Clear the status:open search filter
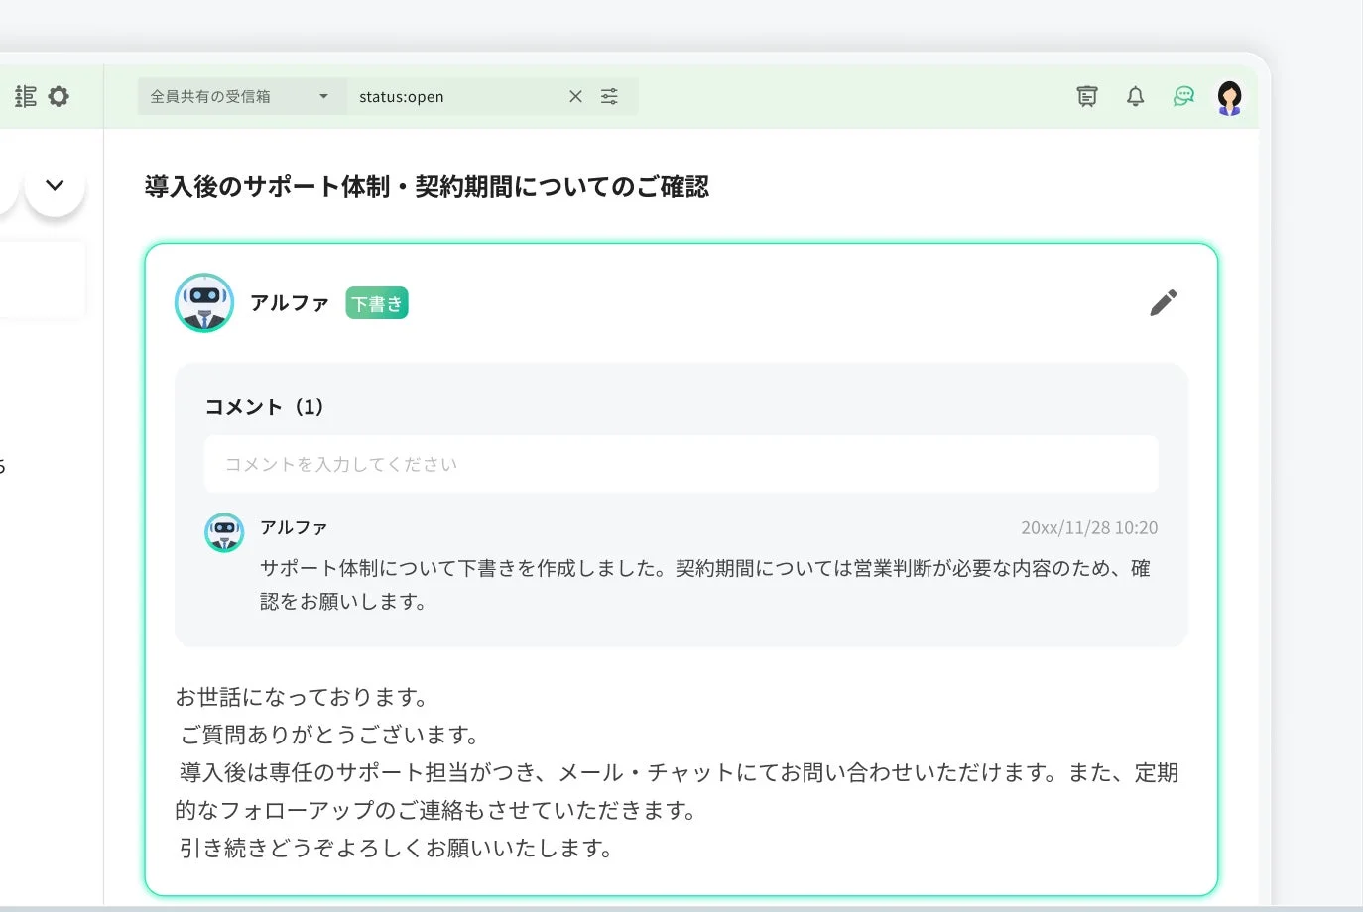 pos(575,96)
